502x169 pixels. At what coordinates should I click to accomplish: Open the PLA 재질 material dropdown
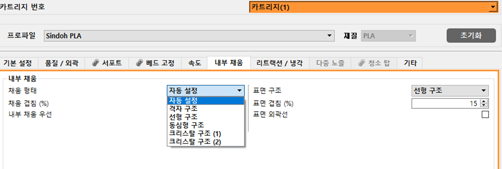pyautogui.click(x=388, y=36)
